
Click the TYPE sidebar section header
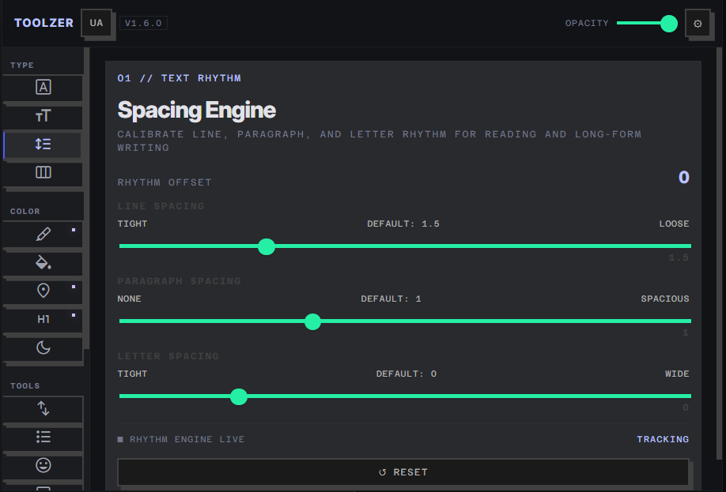pyautogui.click(x=22, y=66)
